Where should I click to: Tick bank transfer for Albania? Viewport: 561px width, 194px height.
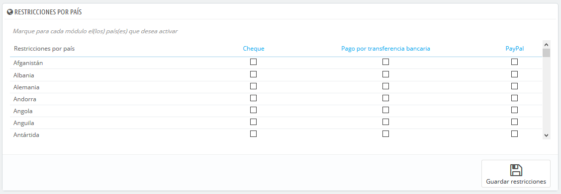pyautogui.click(x=385, y=74)
